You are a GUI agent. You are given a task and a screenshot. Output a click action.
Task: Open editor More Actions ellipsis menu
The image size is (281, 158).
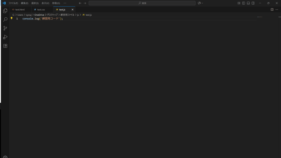pos(277,10)
